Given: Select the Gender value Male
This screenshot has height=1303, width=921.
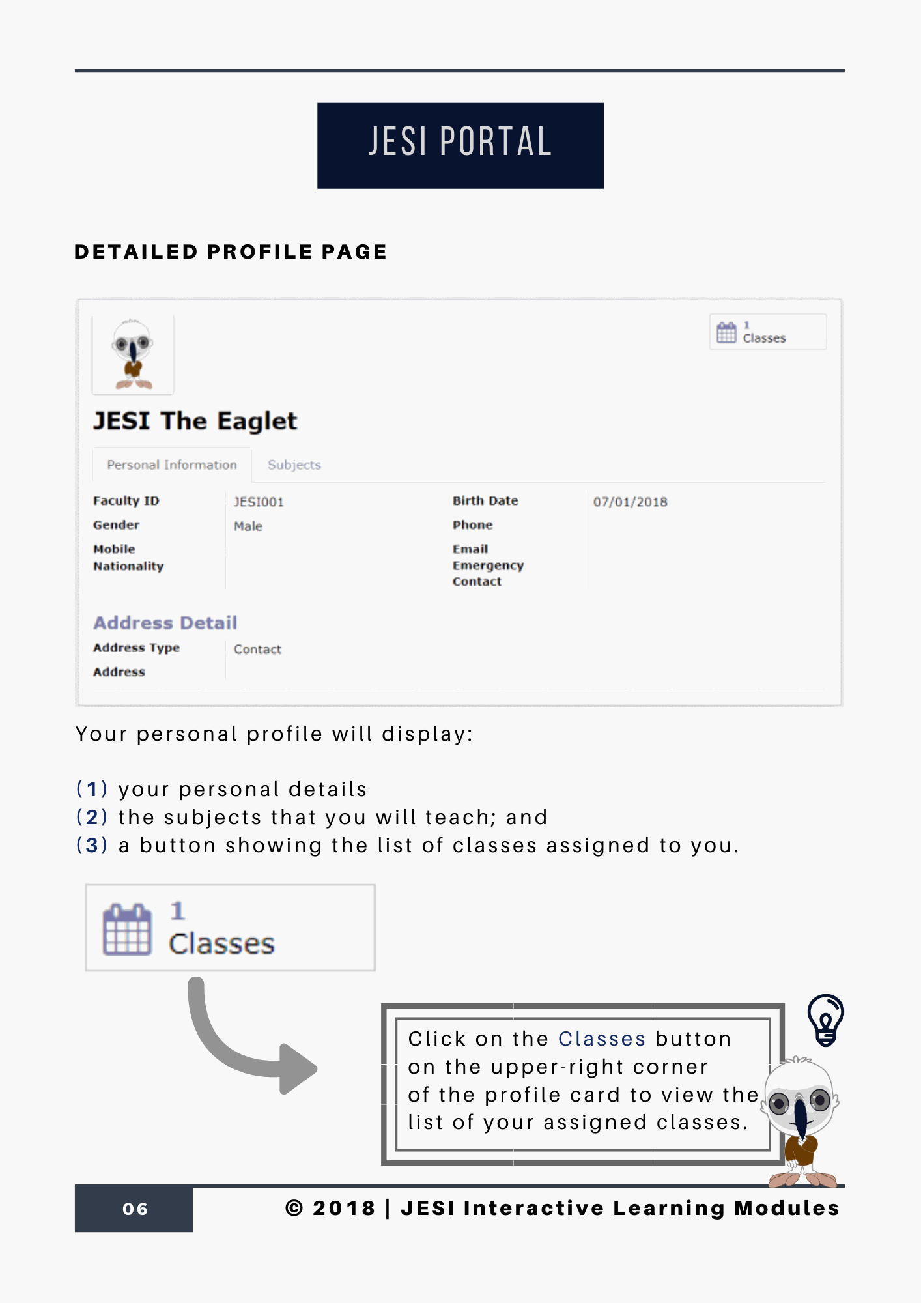Looking at the screenshot, I should (248, 526).
